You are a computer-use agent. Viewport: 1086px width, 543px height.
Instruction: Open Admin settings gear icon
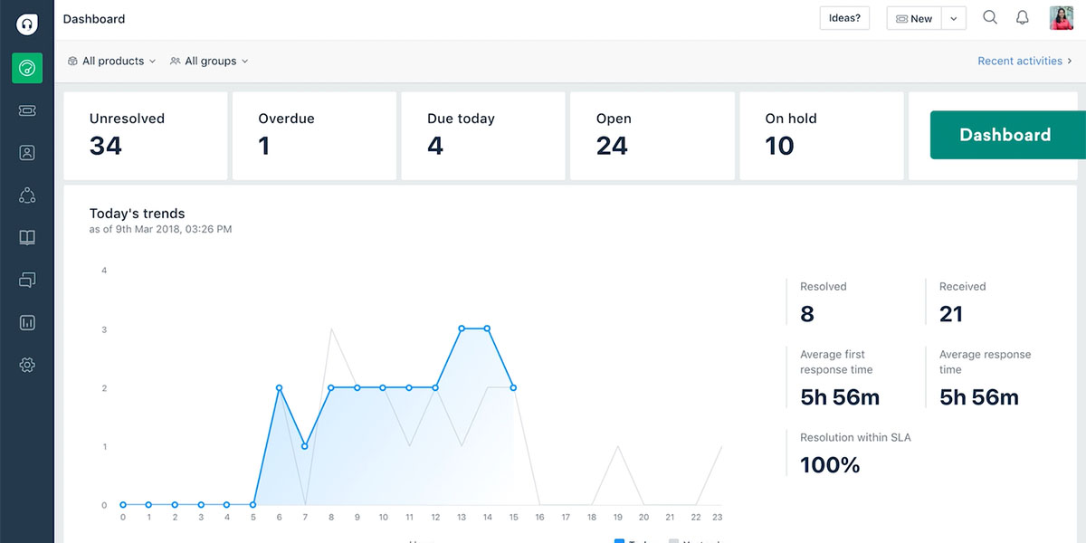[27, 365]
